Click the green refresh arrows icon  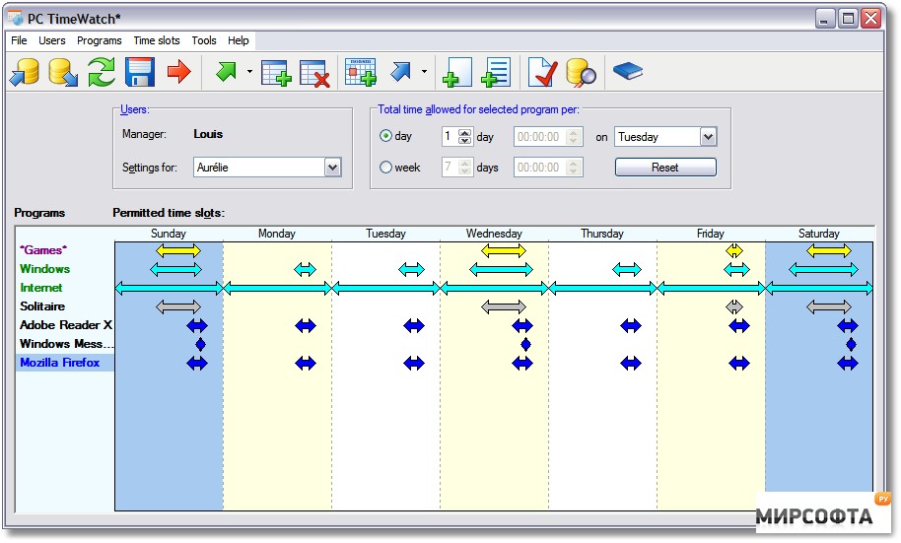point(102,72)
